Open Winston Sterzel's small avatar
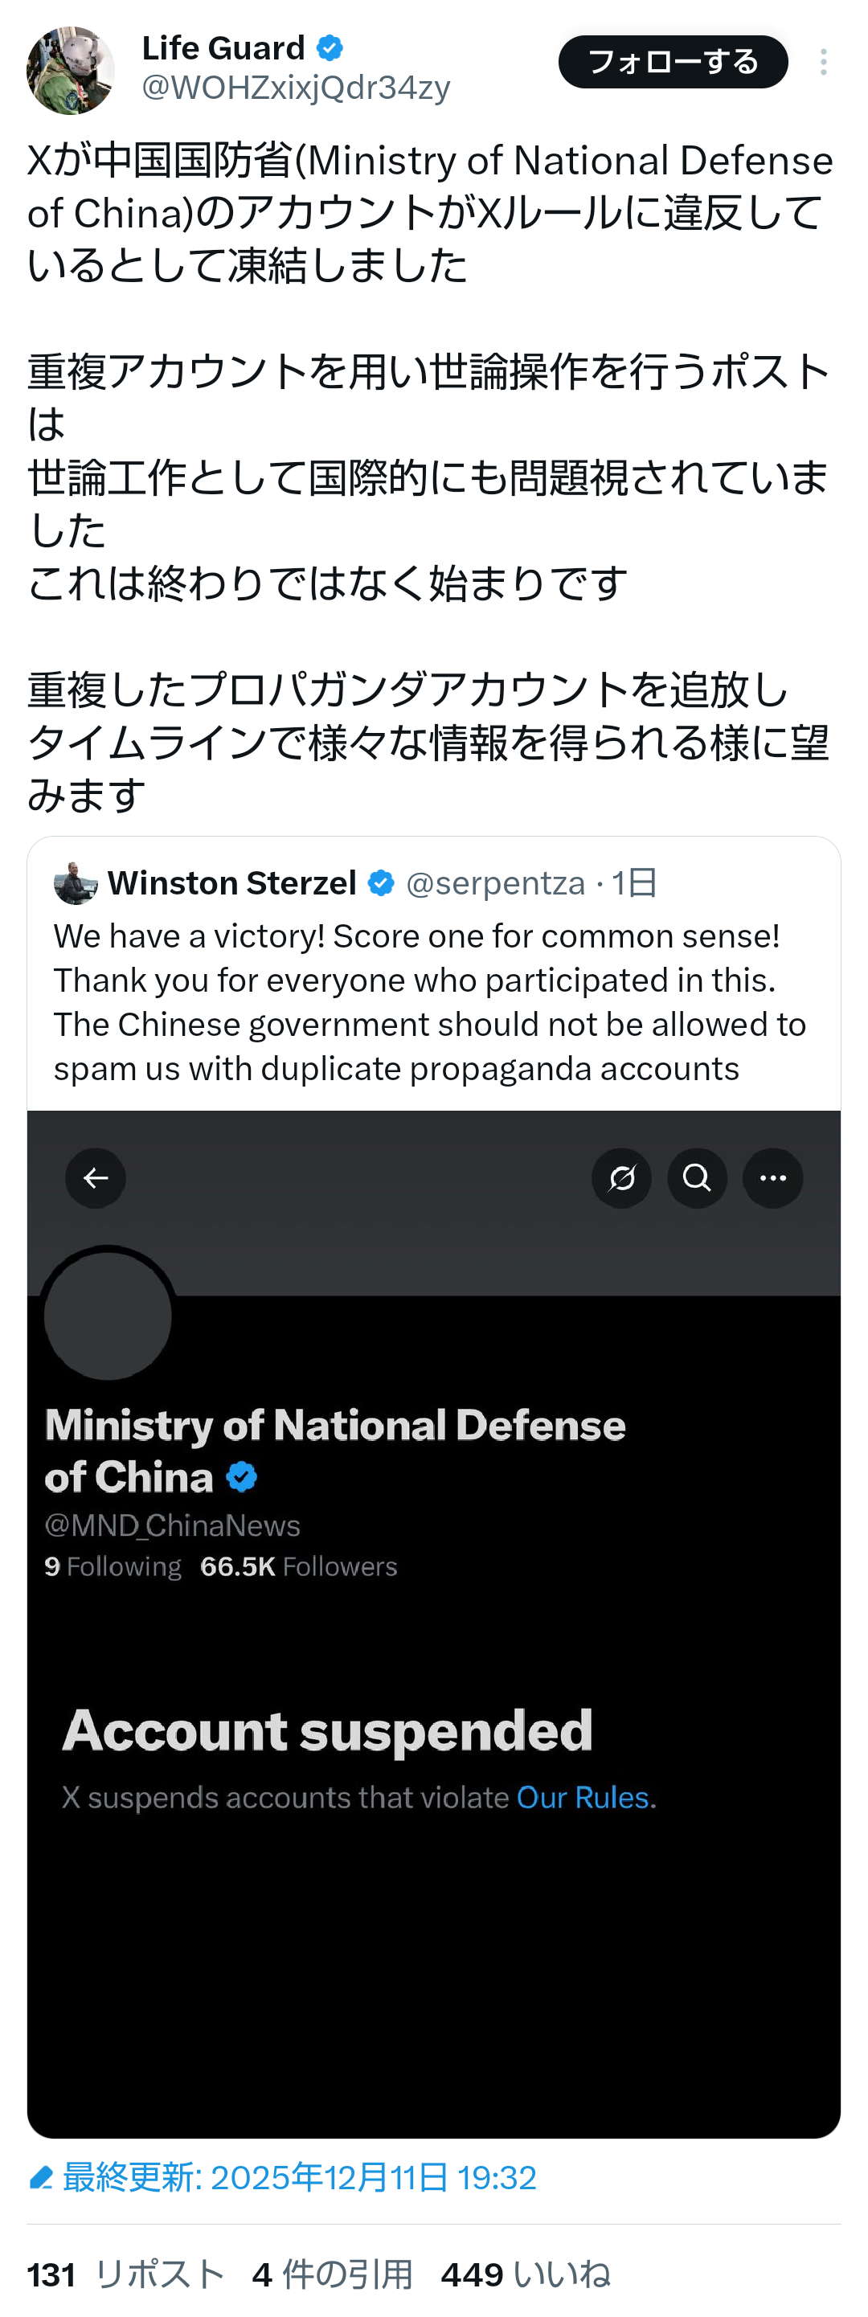868x2317 pixels. (x=76, y=883)
